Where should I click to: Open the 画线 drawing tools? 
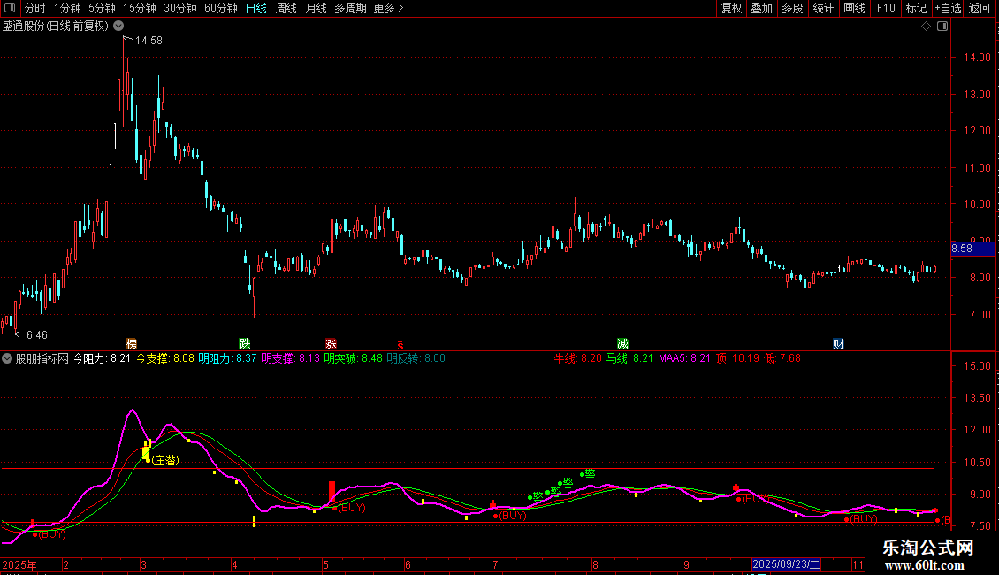coord(854,8)
